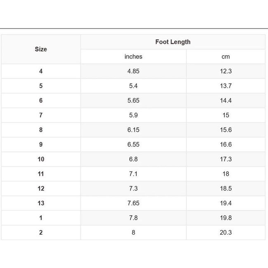Select the 7.1 inches cell
Image resolution: width=268 pixels, height=268 pixels.
133,174
